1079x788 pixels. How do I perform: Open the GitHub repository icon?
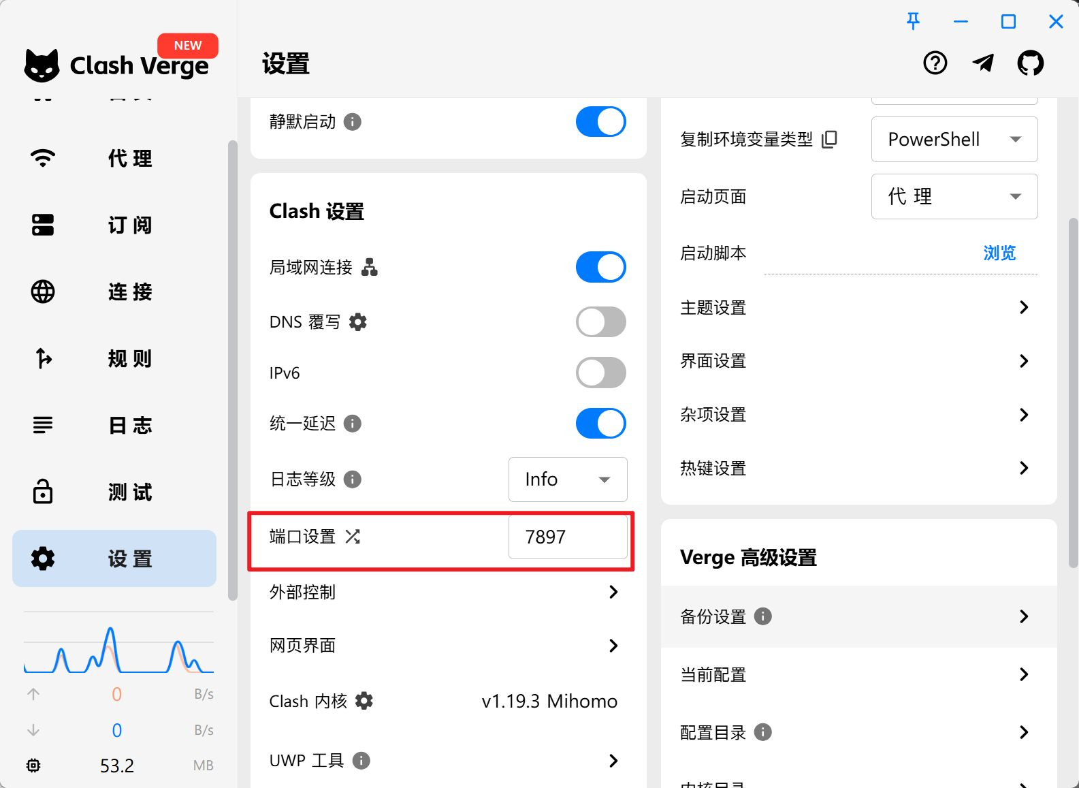pos(1030,63)
